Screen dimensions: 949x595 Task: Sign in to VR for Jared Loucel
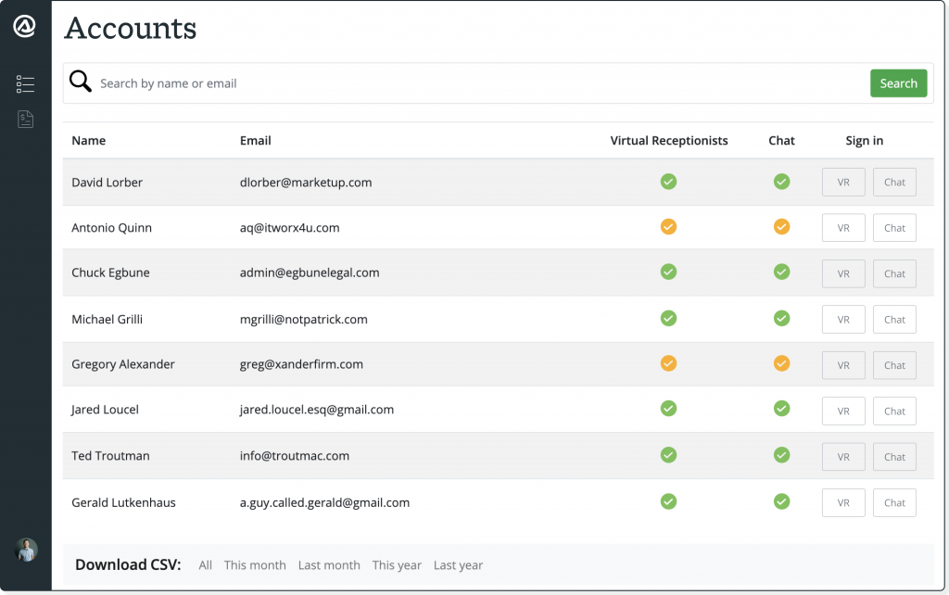842,411
